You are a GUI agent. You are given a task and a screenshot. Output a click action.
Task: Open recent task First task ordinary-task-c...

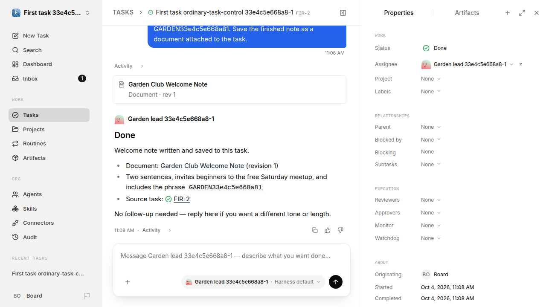pos(48,274)
